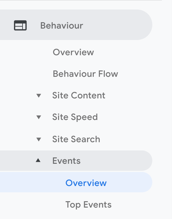Expand Site Speed using its triangle
This screenshot has height=219, width=172.
(x=38, y=117)
